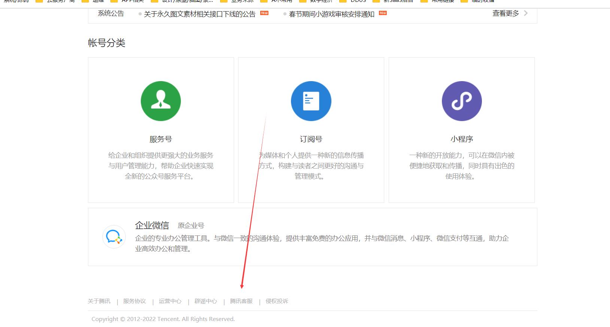Open the 腾讯客服 footer link
The width and height of the screenshot is (610, 327).
[242, 301]
